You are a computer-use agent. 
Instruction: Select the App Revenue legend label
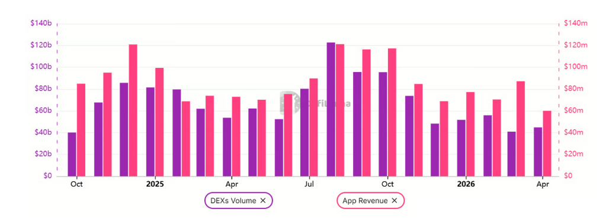[x=365, y=200]
